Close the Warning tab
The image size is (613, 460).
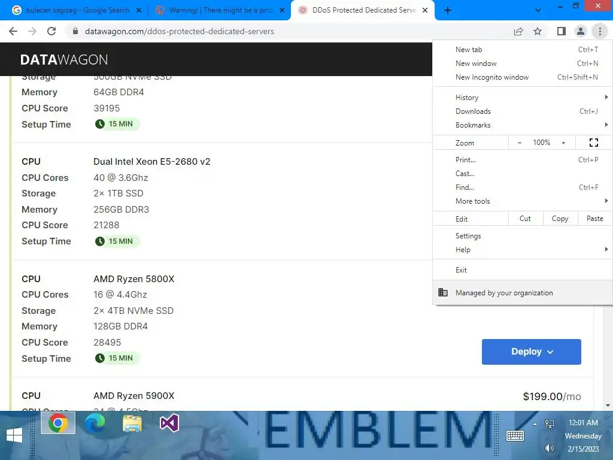pos(282,10)
